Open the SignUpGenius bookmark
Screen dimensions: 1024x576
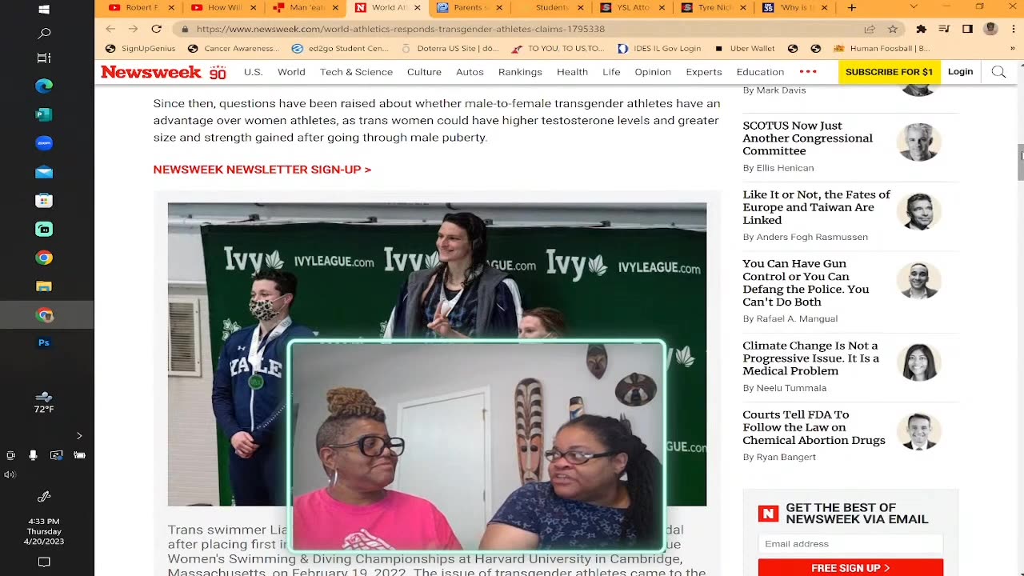coord(141,49)
